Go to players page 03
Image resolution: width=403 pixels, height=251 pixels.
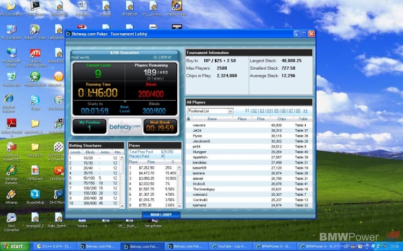(262, 110)
